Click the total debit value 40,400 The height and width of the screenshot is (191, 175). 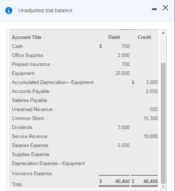[x=122, y=182]
